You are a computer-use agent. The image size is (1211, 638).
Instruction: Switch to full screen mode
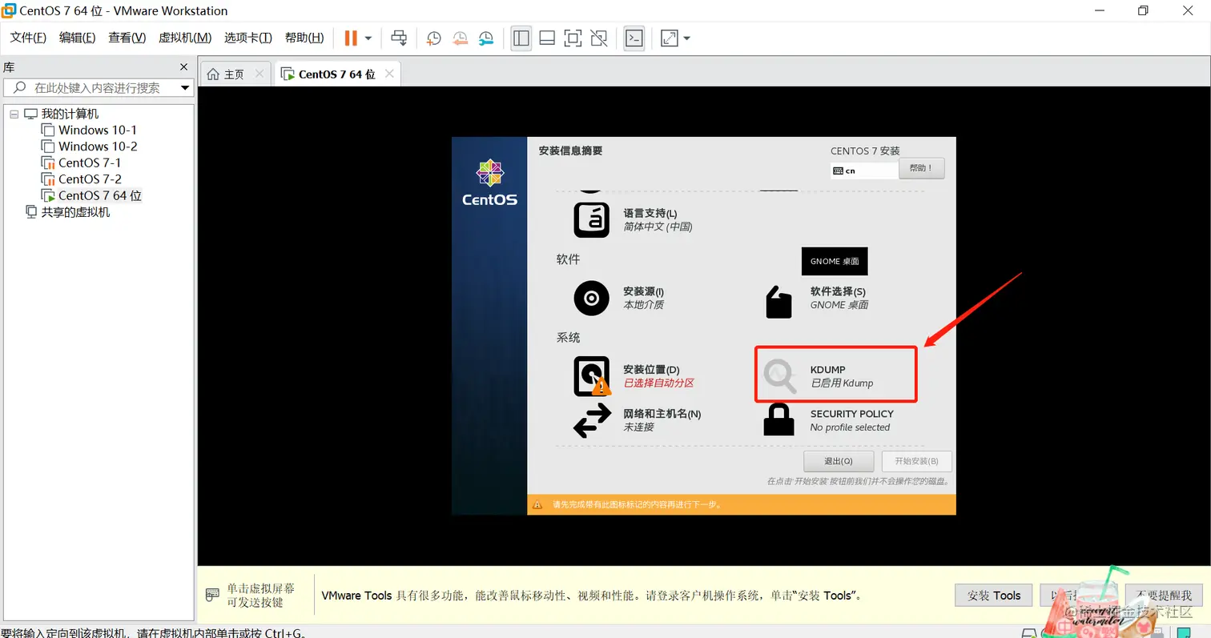tap(573, 38)
